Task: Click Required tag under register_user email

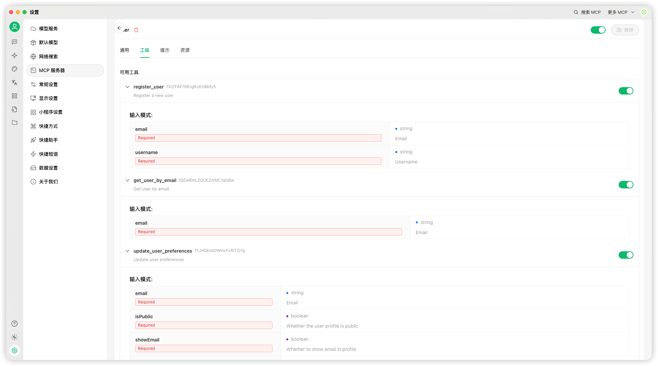Action: (x=258, y=138)
